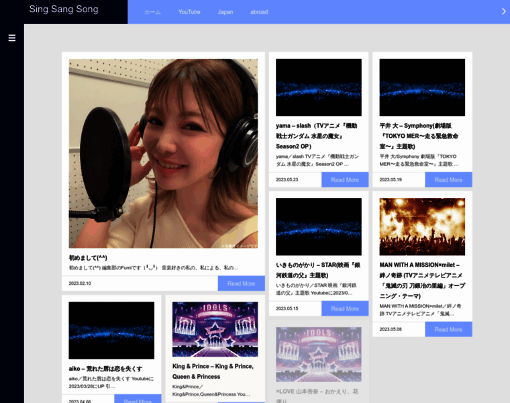Open the King & Prince, Queen & Princess title
Viewport: 510px width, 403px height.
213,371
